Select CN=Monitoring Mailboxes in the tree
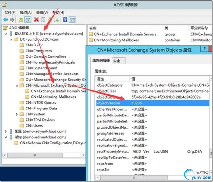 (53, 97)
